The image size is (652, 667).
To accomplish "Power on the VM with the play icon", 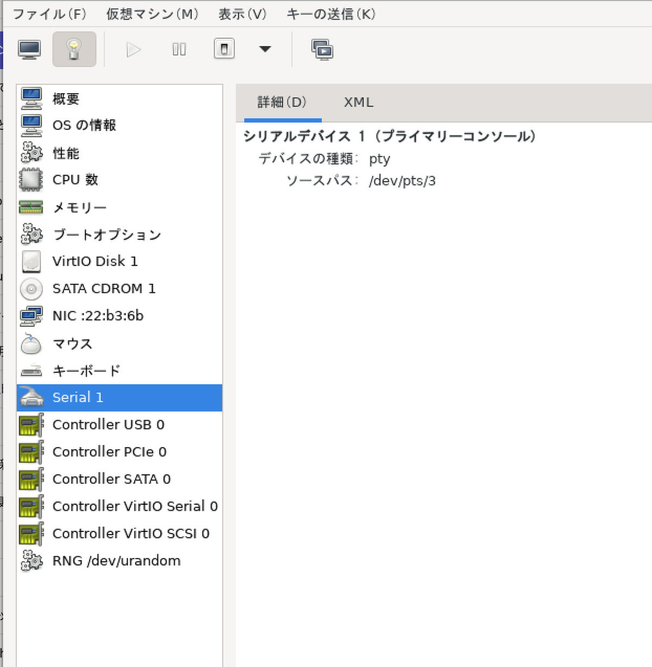I will [133, 49].
